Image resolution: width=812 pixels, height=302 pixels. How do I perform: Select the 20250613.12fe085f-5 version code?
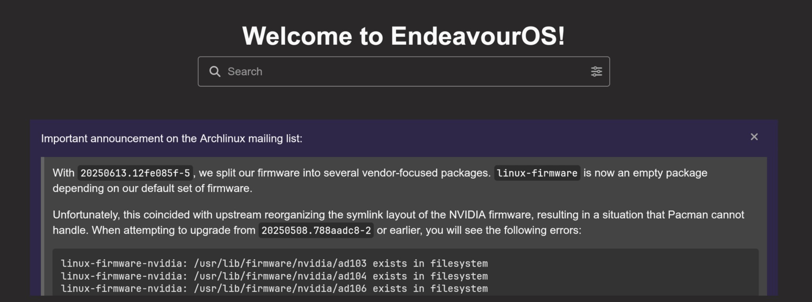pyautogui.click(x=135, y=173)
